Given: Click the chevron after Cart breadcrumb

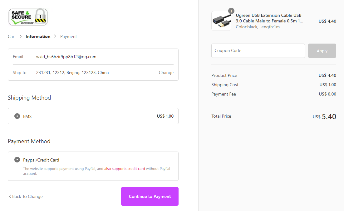Looking at the screenshot, I should (21, 36).
